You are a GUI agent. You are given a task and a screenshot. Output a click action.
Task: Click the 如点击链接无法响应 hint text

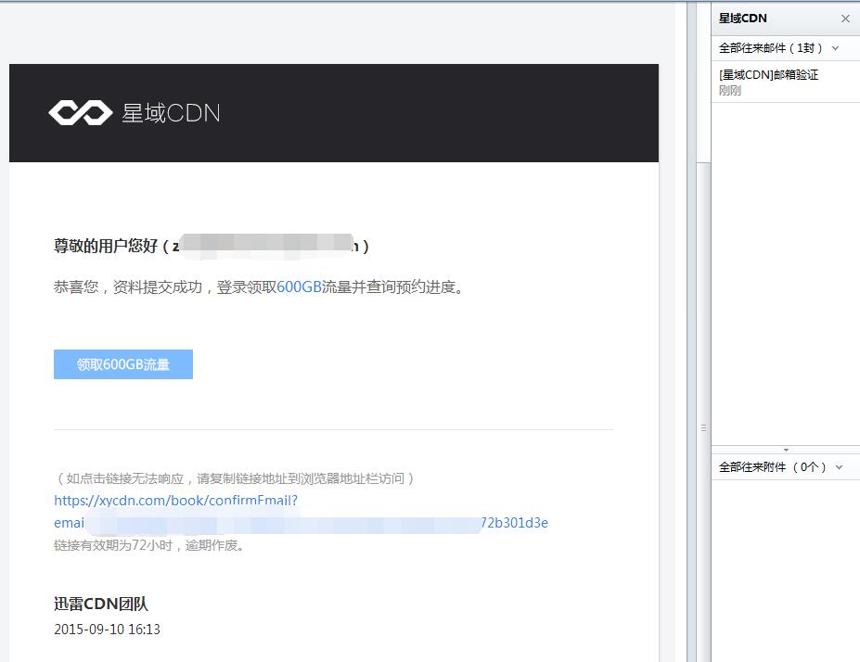pyautogui.click(x=235, y=478)
